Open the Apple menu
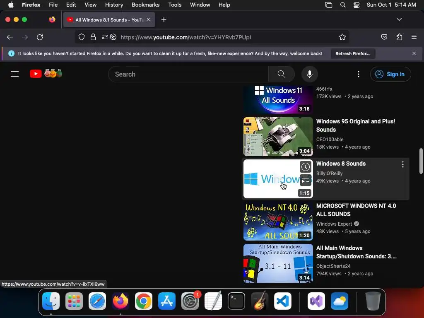 (11, 5)
